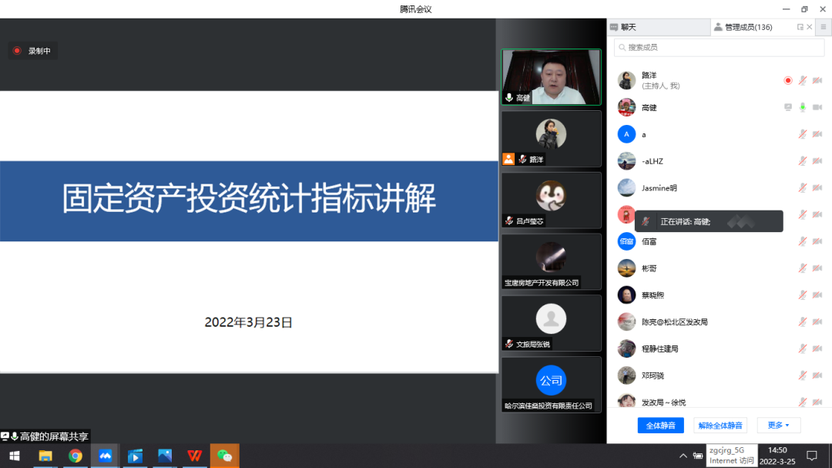
Task: Open the hamburger menu on the members panel
Action: [x=824, y=26]
